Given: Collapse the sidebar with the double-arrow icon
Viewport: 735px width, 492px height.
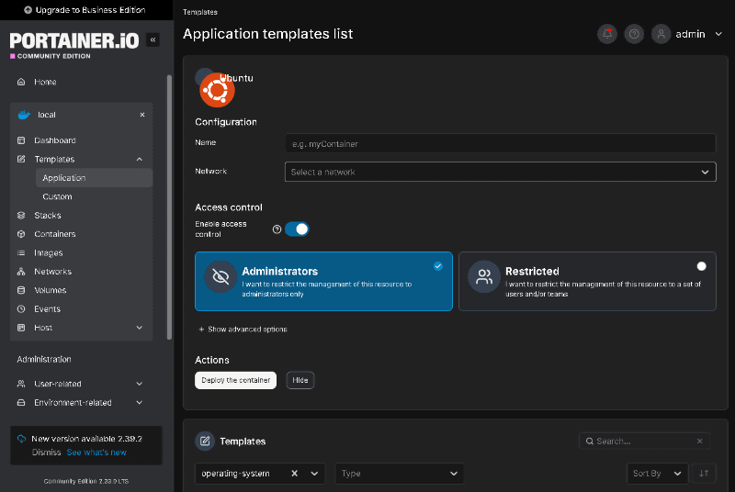Looking at the screenshot, I should pos(153,39).
